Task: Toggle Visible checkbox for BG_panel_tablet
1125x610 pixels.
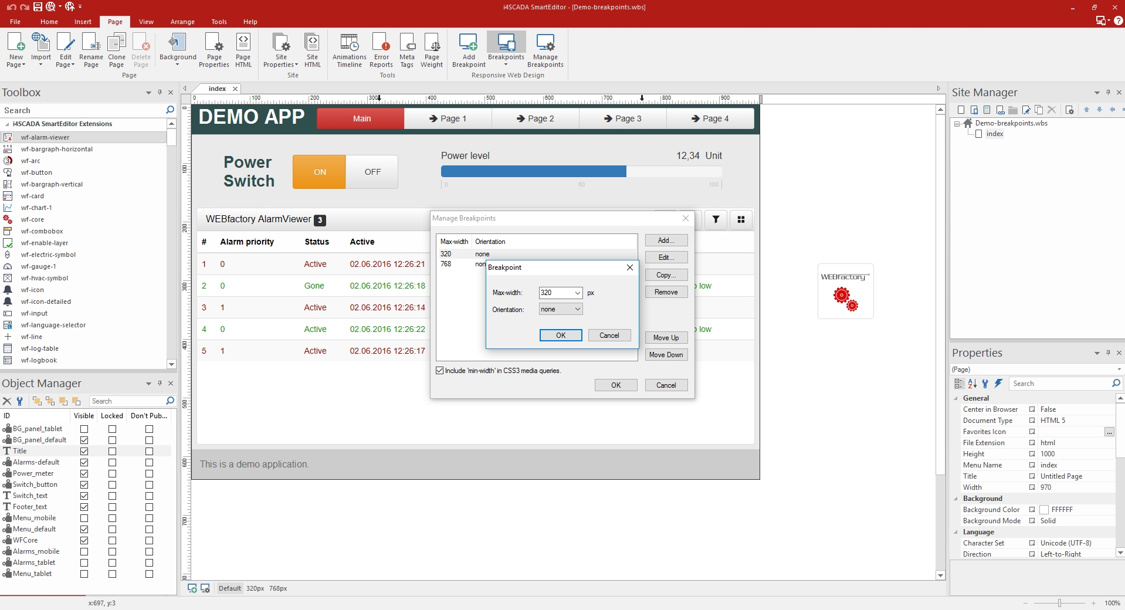Action: (x=84, y=429)
